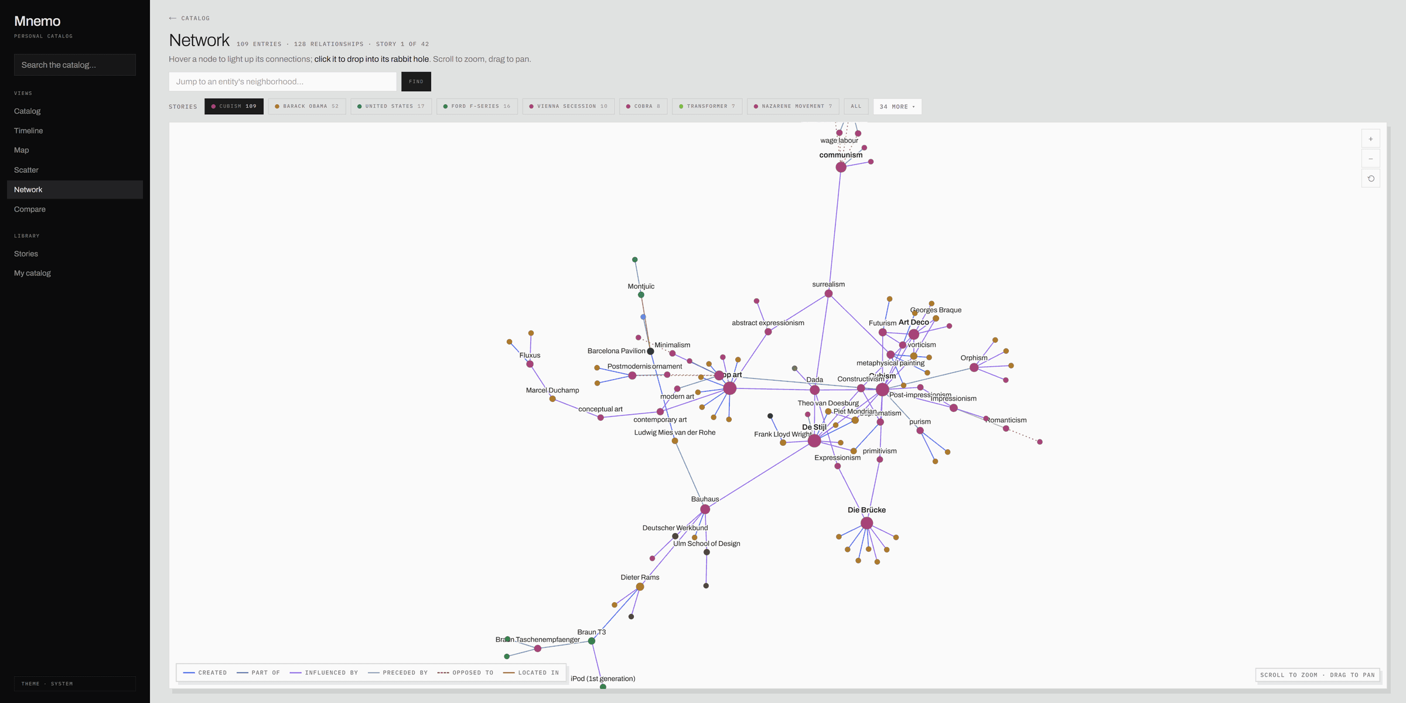Open the Dada node
The width and height of the screenshot is (1406, 703).
[x=814, y=390]
